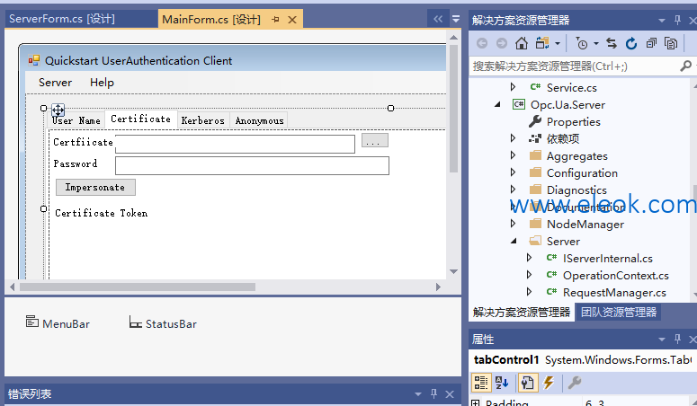
Task: Open the active documents dropdown list arrow
Action: [456, 19]
